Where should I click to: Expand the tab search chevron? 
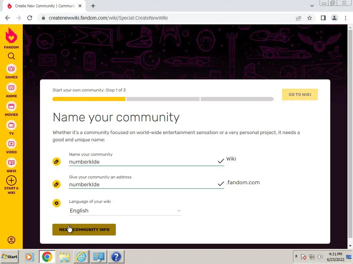pyautogui.click(x=312, y=6)
